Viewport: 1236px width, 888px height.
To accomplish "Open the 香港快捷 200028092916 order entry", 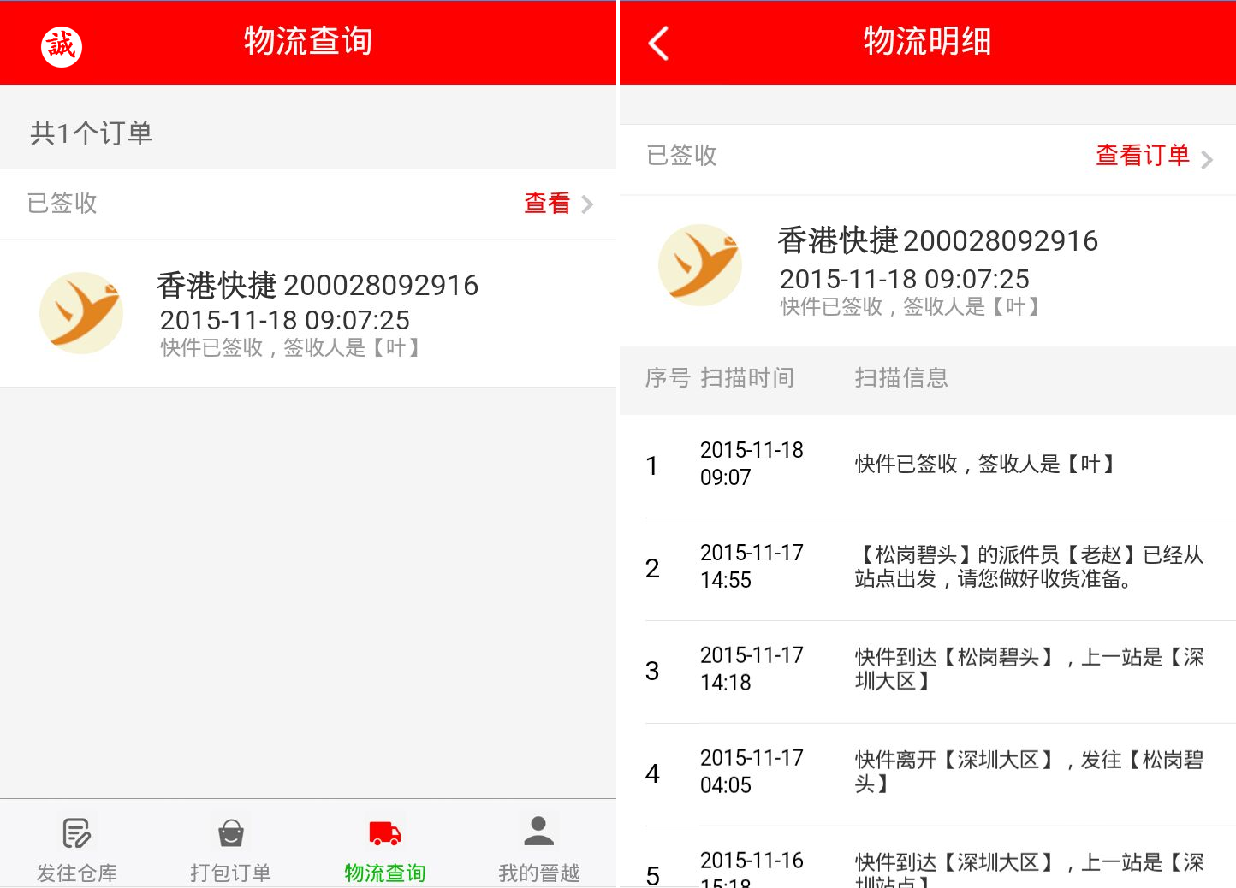I will tap(317, 286).
